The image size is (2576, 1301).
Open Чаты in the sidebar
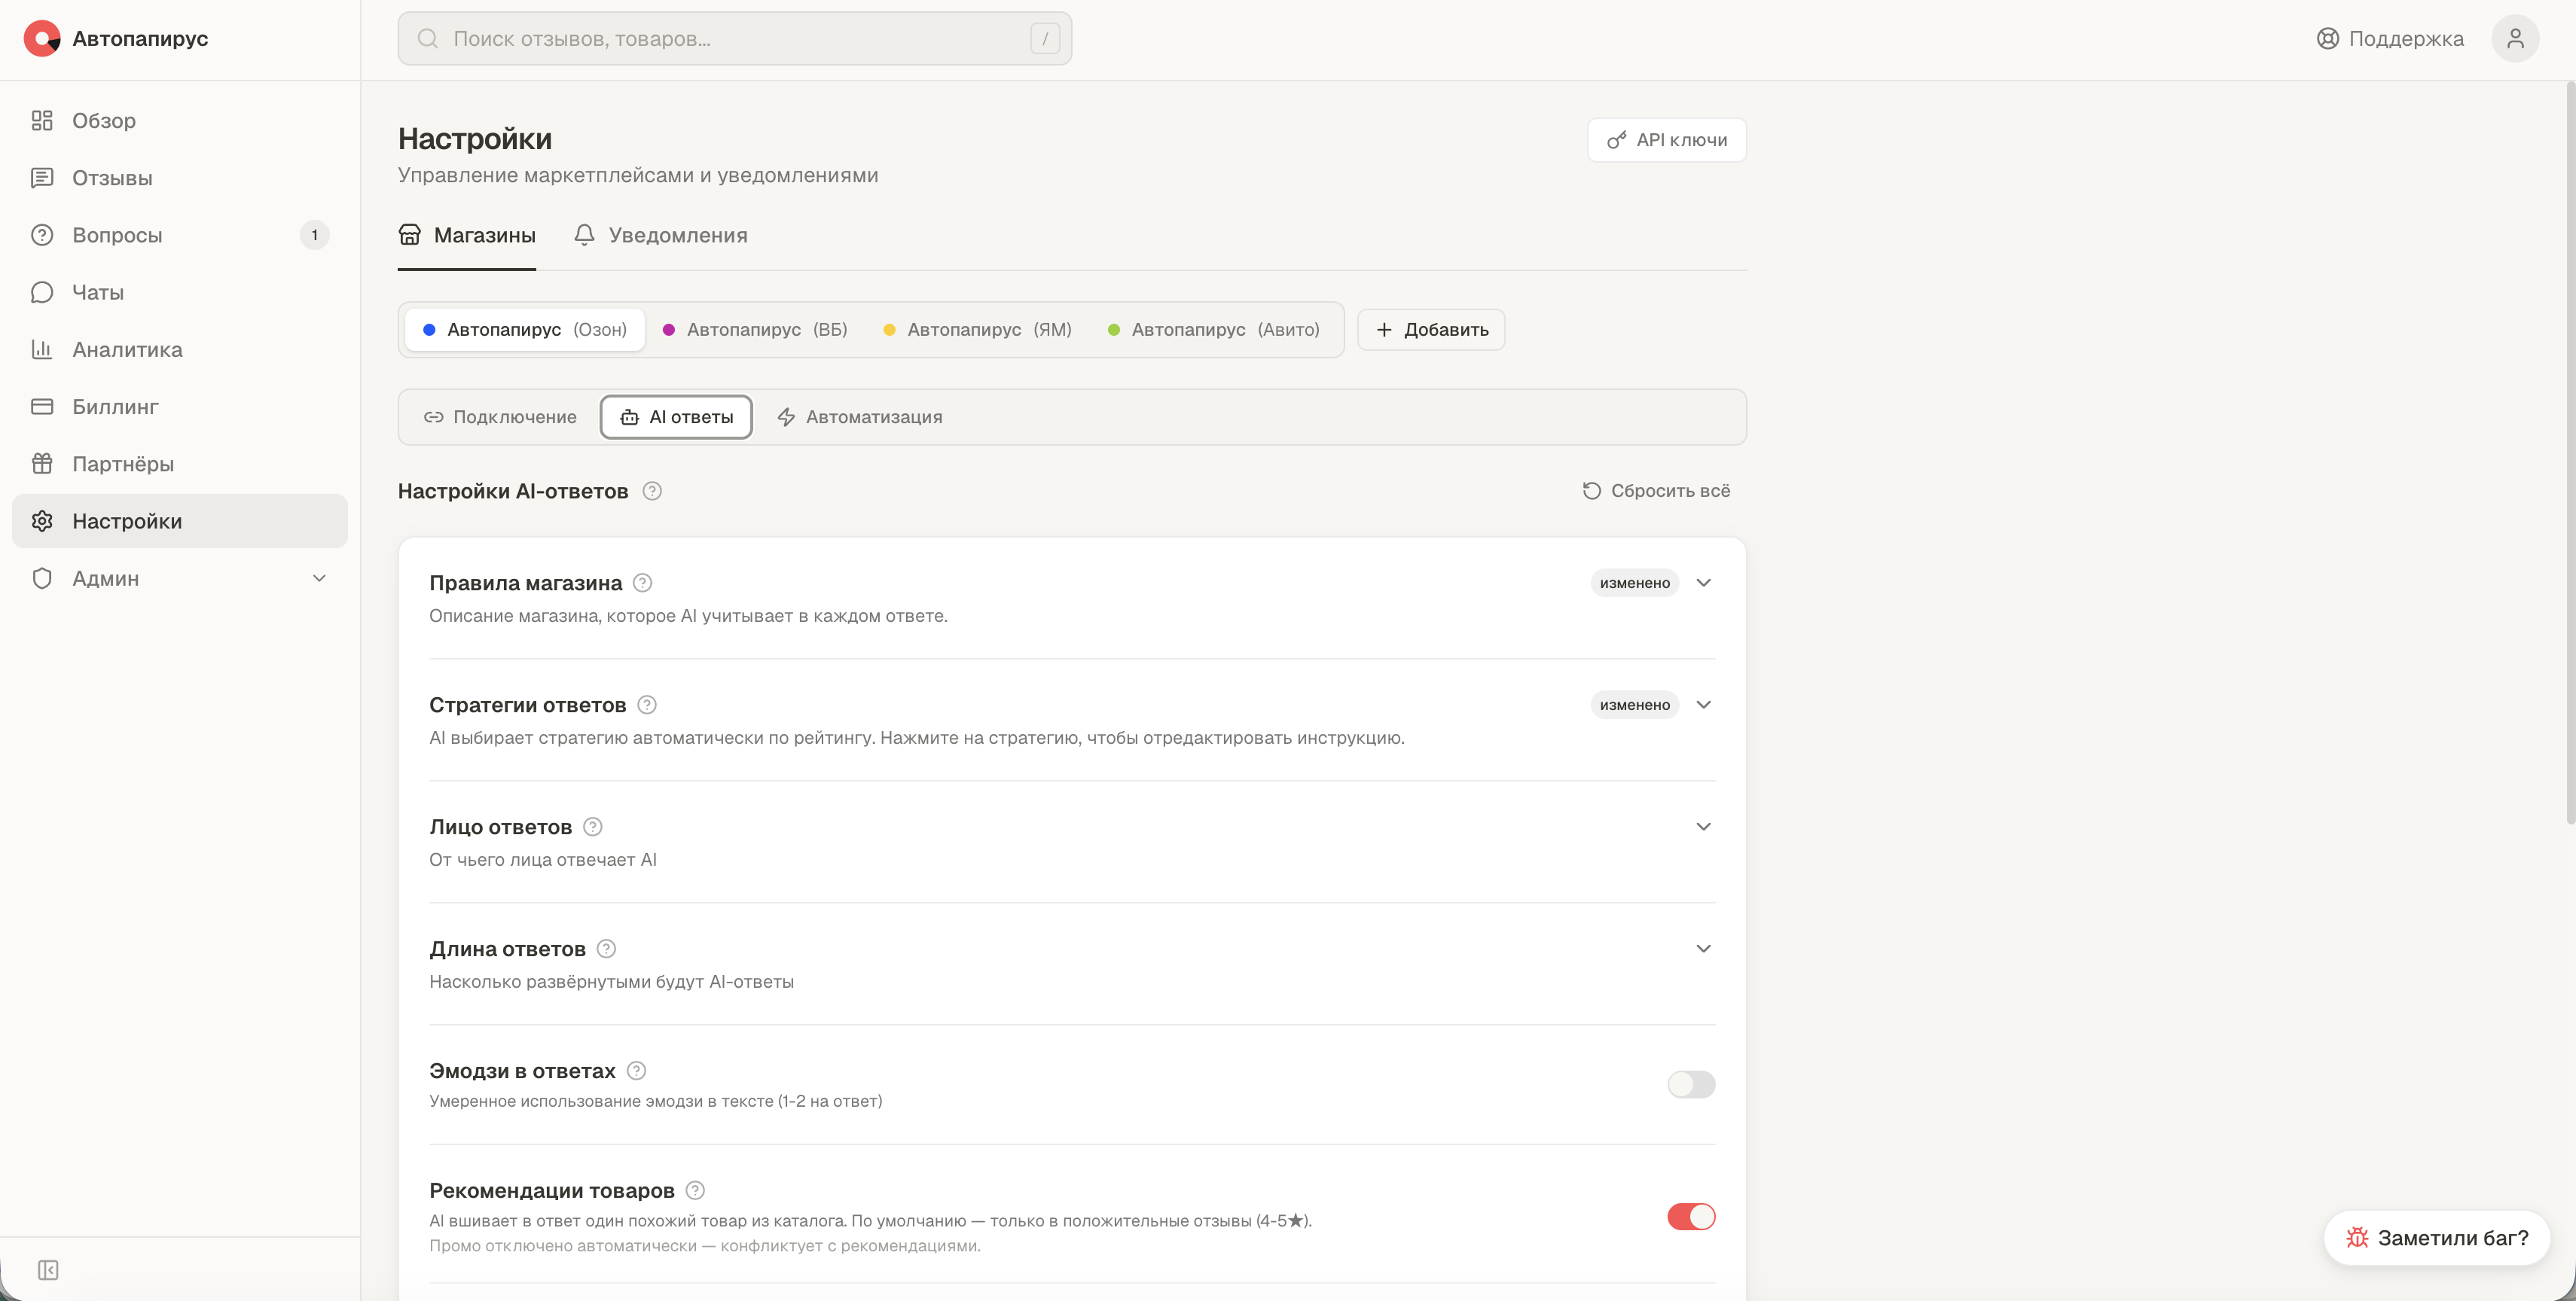180,292
